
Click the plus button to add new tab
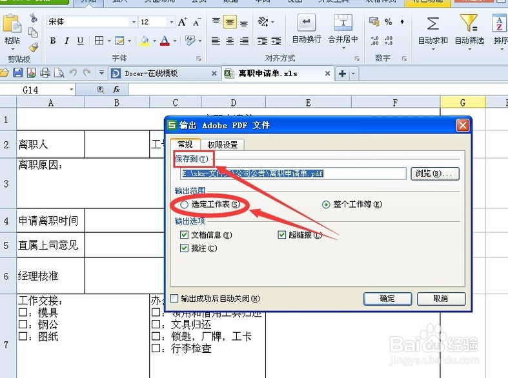(x=342, y=74)
